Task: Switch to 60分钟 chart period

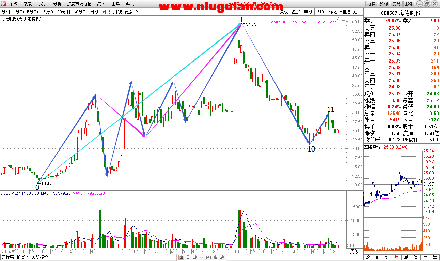Action: [x=80, y=12]
